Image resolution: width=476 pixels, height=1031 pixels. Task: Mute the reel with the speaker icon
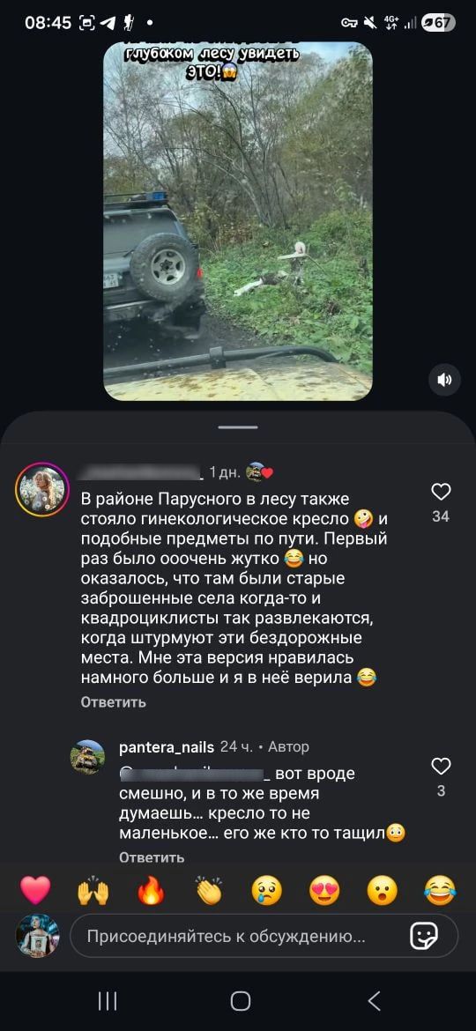tap(445, 380)
